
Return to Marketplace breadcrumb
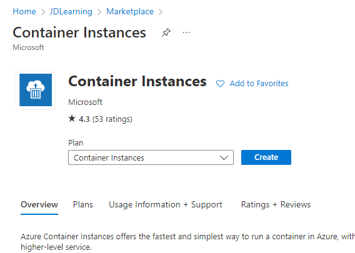pyautogui.click(x=130, y=11)
